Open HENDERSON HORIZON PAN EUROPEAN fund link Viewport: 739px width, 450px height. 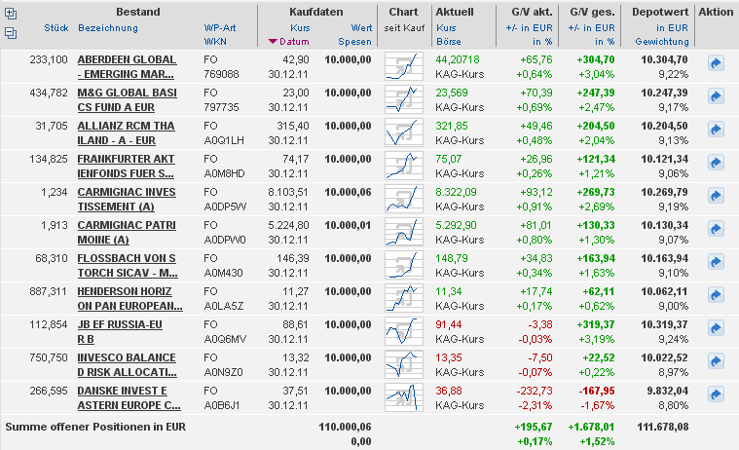pos(127,298)
